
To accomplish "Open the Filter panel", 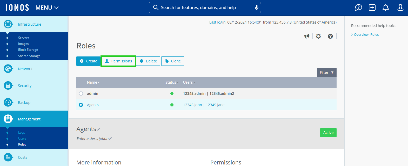I will [x=327, y=73].
